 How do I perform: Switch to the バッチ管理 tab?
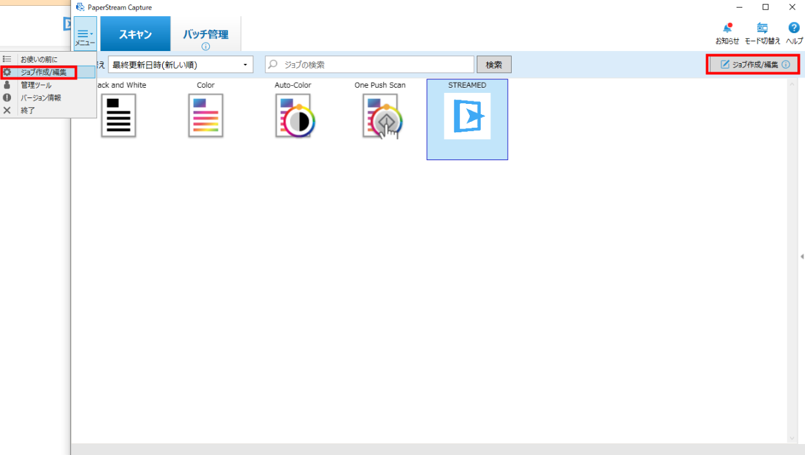(x=205, y=35)
